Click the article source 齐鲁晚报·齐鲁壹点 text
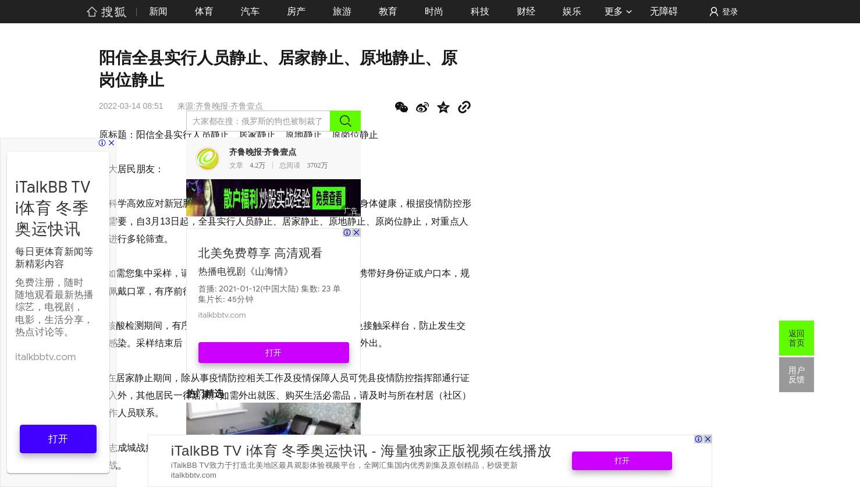 (229, 106)
